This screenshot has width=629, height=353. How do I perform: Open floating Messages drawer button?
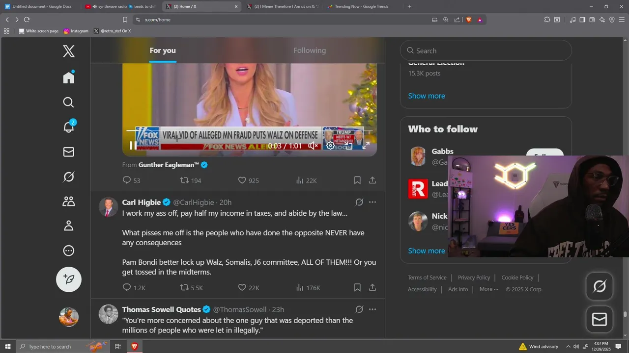tap(600, 320)
